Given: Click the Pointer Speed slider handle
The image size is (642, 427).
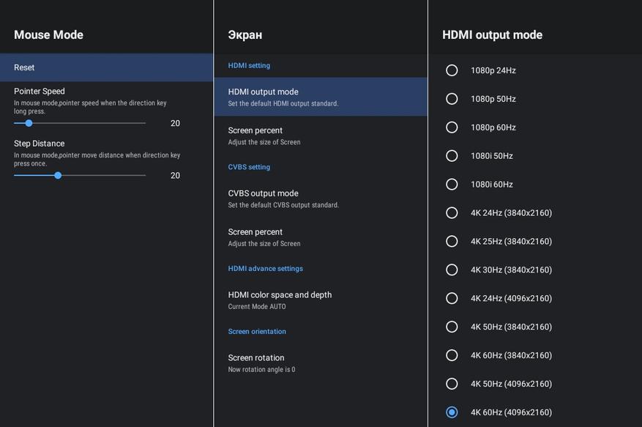Looking at the screenshot, I should (29, 123).
